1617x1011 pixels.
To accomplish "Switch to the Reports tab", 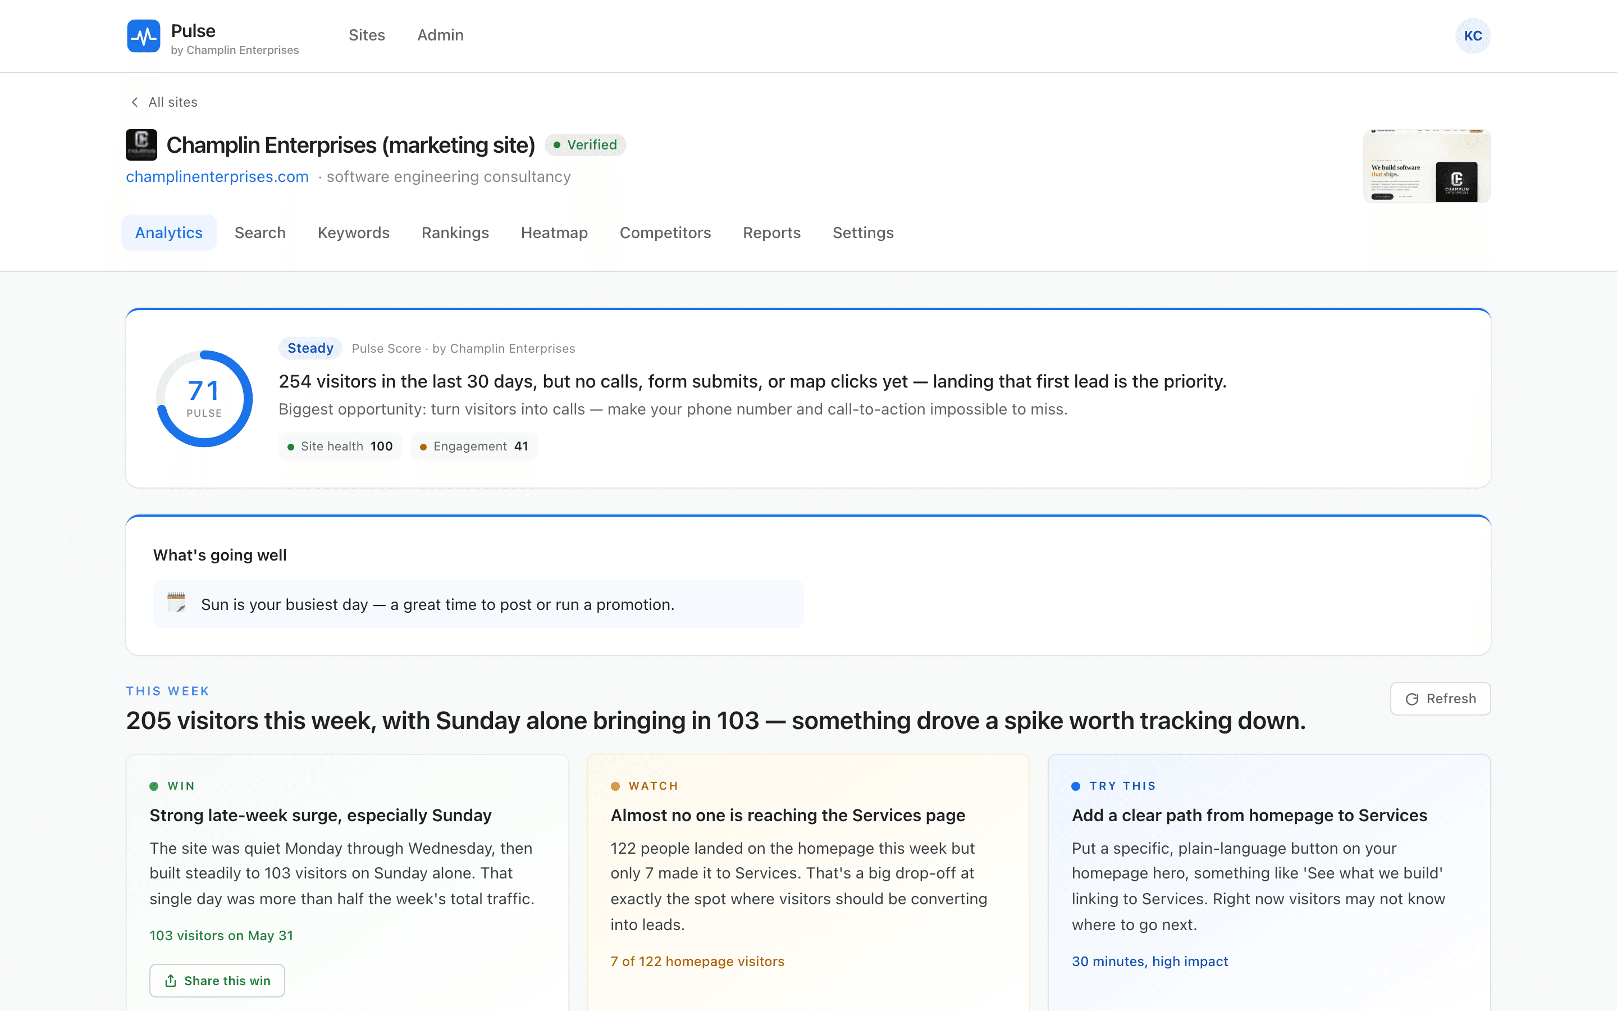I will [x=772, y=233].
